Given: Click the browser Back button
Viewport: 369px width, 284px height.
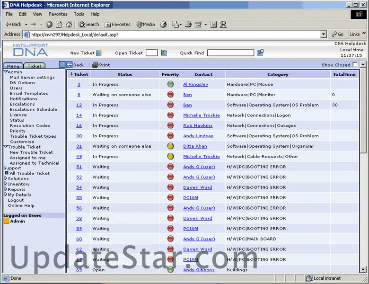Looking at the screenshot, I should pos(14,24).
